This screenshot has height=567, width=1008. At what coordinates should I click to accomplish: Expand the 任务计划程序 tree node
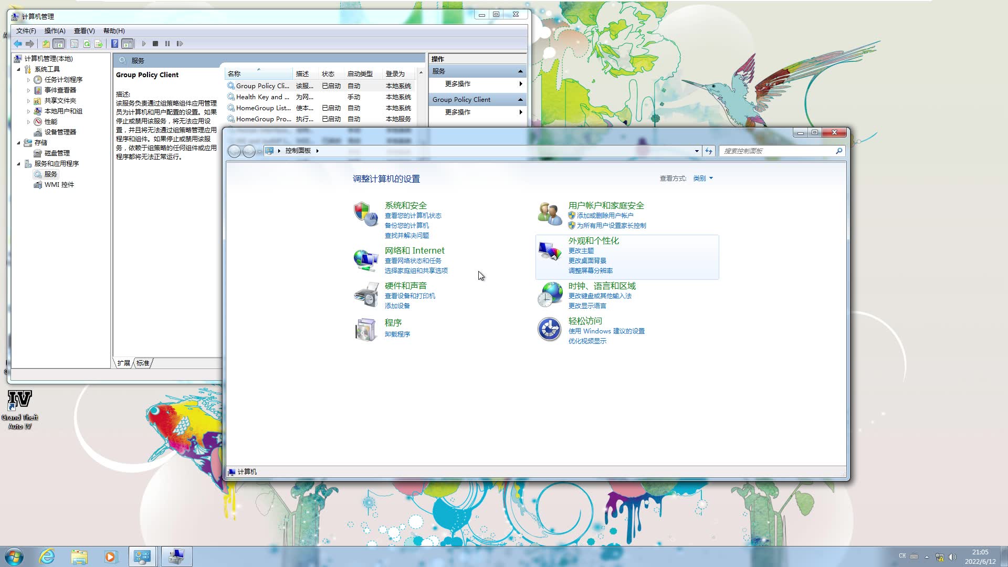(x=28, y=80)
